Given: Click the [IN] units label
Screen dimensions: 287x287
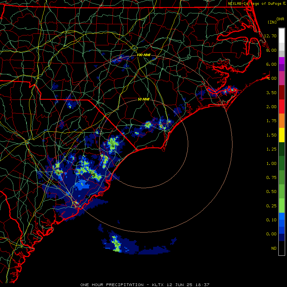Looking at the screenshot, I should [x=272, y=22].
